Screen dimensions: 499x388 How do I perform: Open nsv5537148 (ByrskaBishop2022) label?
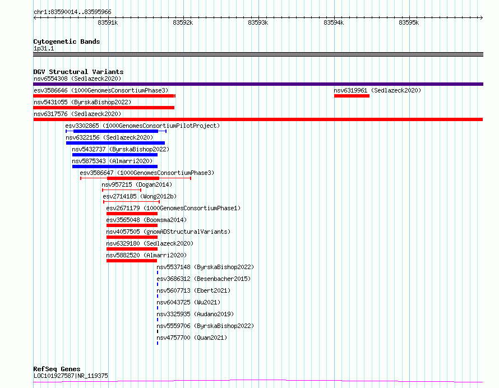pyautogui.click(x=205, y=267)
